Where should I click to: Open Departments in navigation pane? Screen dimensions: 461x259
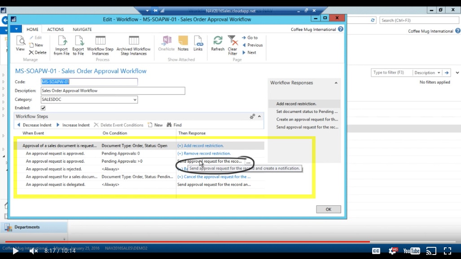tap(34, 227)
